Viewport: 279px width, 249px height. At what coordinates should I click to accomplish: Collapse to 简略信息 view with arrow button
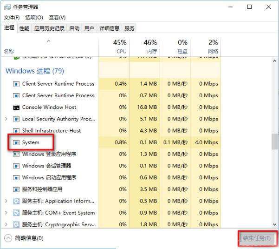(8, 238)
